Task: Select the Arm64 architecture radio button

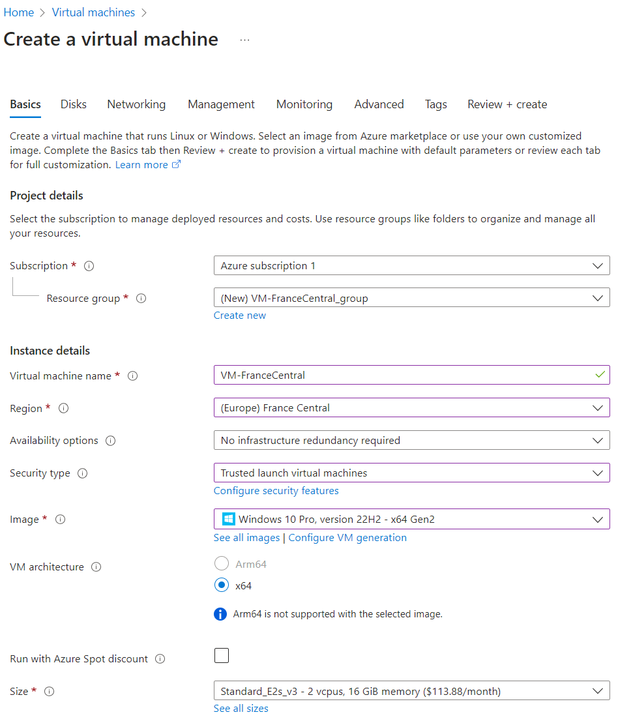Action: click(222, 564)
